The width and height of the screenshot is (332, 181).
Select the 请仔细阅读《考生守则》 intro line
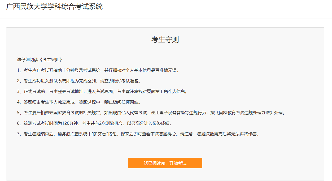(x=40, y=59)
